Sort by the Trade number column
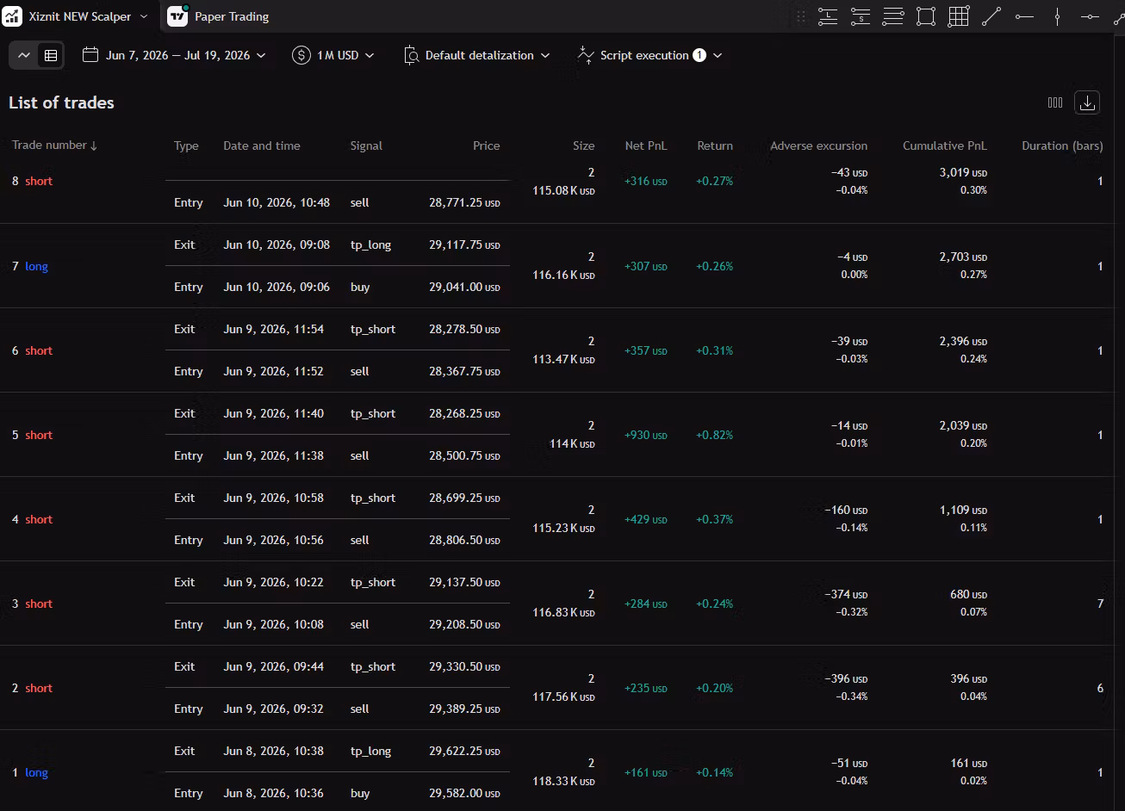The height and width of the screenshot is (811, 1125). [x=54, y=145]
